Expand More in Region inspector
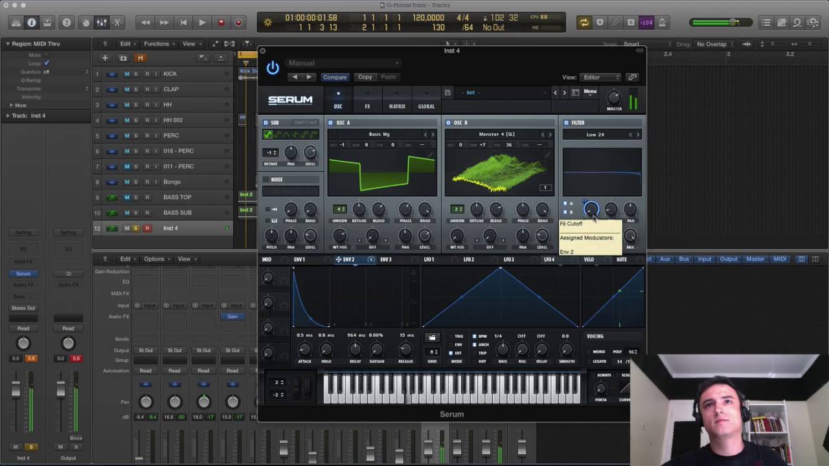The width and height of the screenshot is (829, 466). pyautogui.click(x=11, y=105)
